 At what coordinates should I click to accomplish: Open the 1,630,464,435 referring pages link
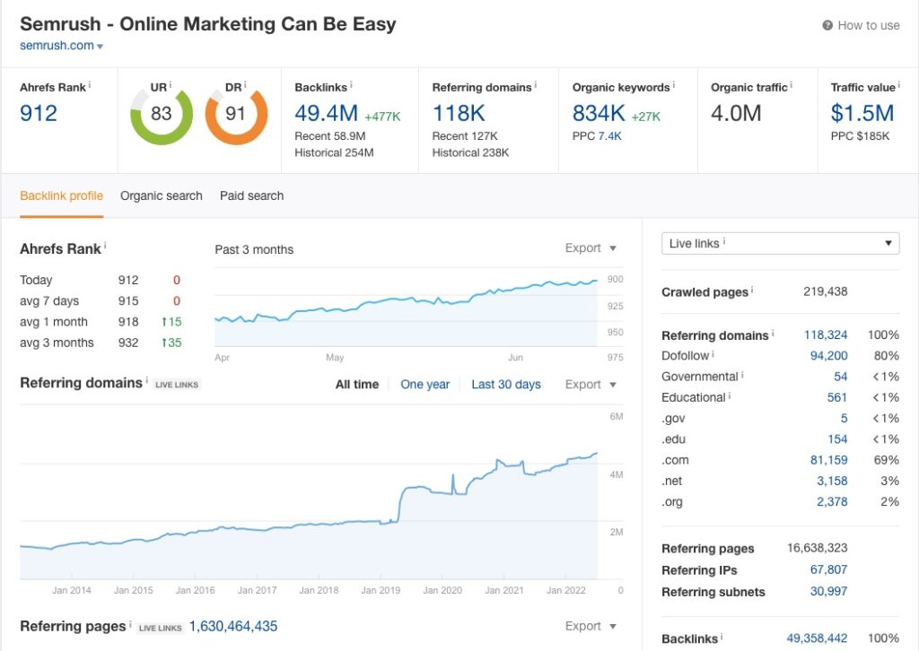click(233, 627)
